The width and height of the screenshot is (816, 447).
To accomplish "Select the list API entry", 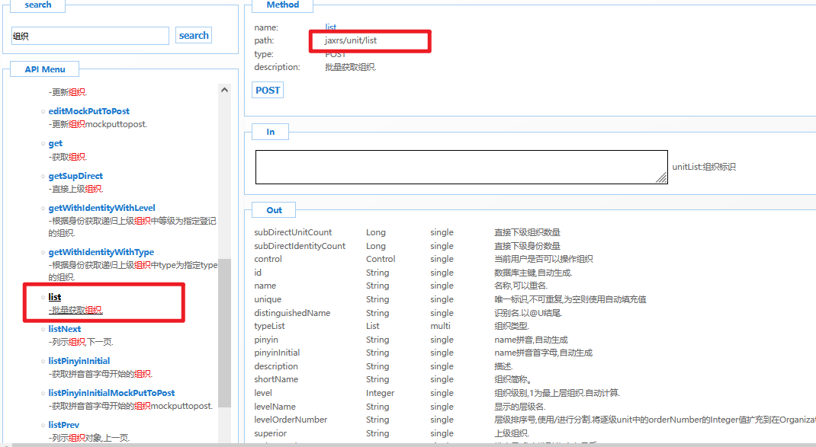I will (55, 297).
